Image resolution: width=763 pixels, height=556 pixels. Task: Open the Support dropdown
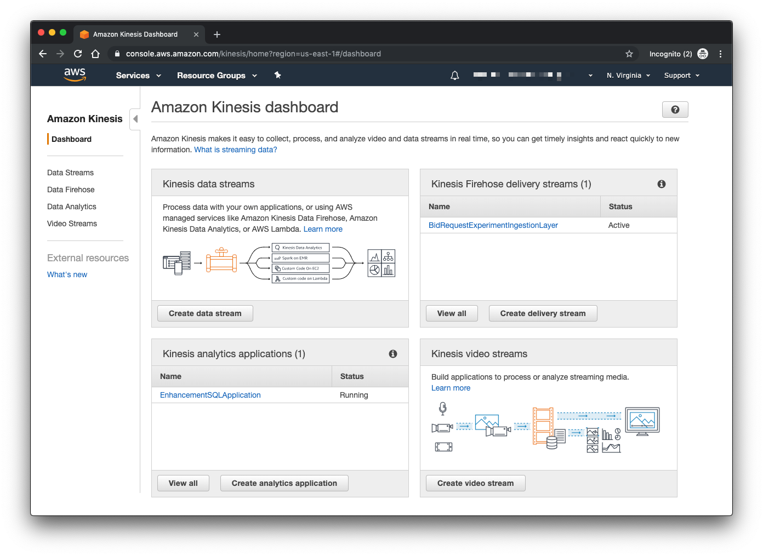pos(682,76)
